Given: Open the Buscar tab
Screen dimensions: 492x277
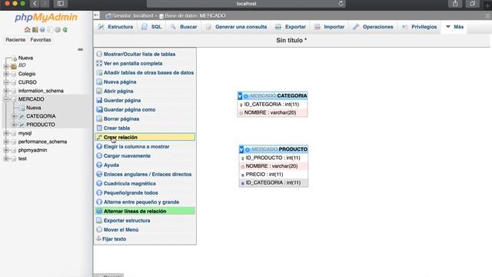Looking at the screenshot, I should click(x=184, y=27).
